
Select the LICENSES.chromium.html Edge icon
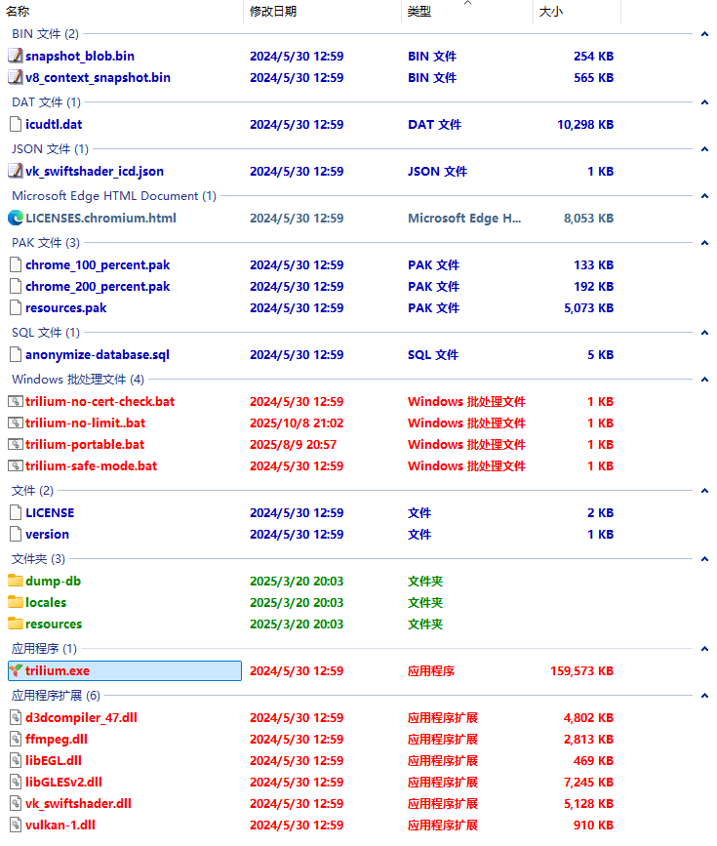click(16, 218)
